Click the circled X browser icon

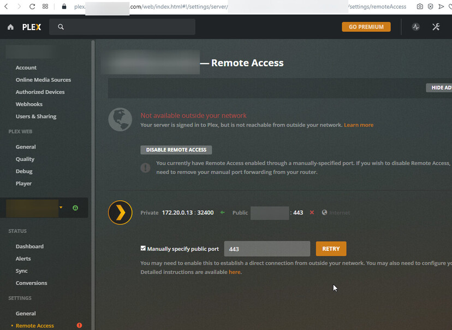[x=430, y=7]
